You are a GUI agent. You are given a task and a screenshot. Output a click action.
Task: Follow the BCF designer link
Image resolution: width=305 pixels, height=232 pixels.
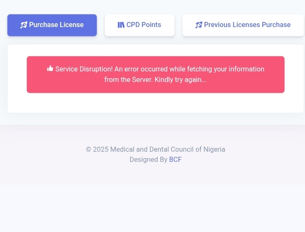click(175, 159)
